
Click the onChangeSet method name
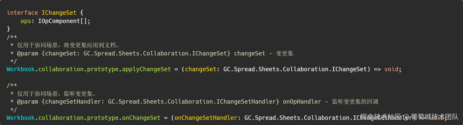[x=141, y=118]
